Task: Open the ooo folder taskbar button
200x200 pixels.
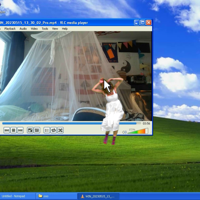Action: coord(57,196)
